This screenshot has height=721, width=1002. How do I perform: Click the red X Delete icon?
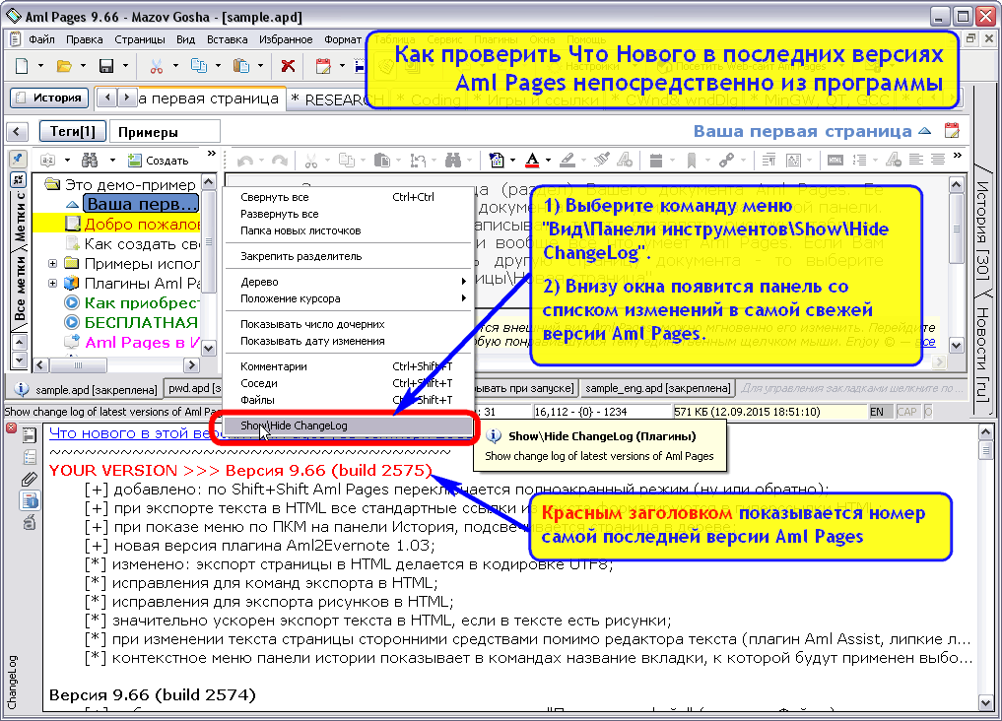coord(289,66)
